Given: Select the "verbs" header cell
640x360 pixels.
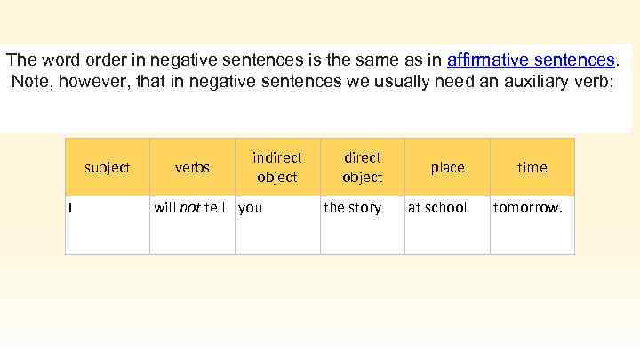Looking at the screenshot, I should tap(192, 167).
